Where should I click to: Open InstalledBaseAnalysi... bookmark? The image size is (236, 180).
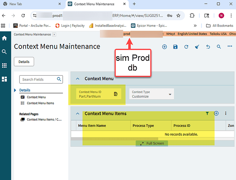click(x=108, y=26)
